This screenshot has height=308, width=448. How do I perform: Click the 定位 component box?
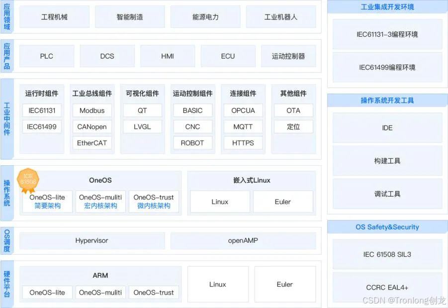click(293, 127)
